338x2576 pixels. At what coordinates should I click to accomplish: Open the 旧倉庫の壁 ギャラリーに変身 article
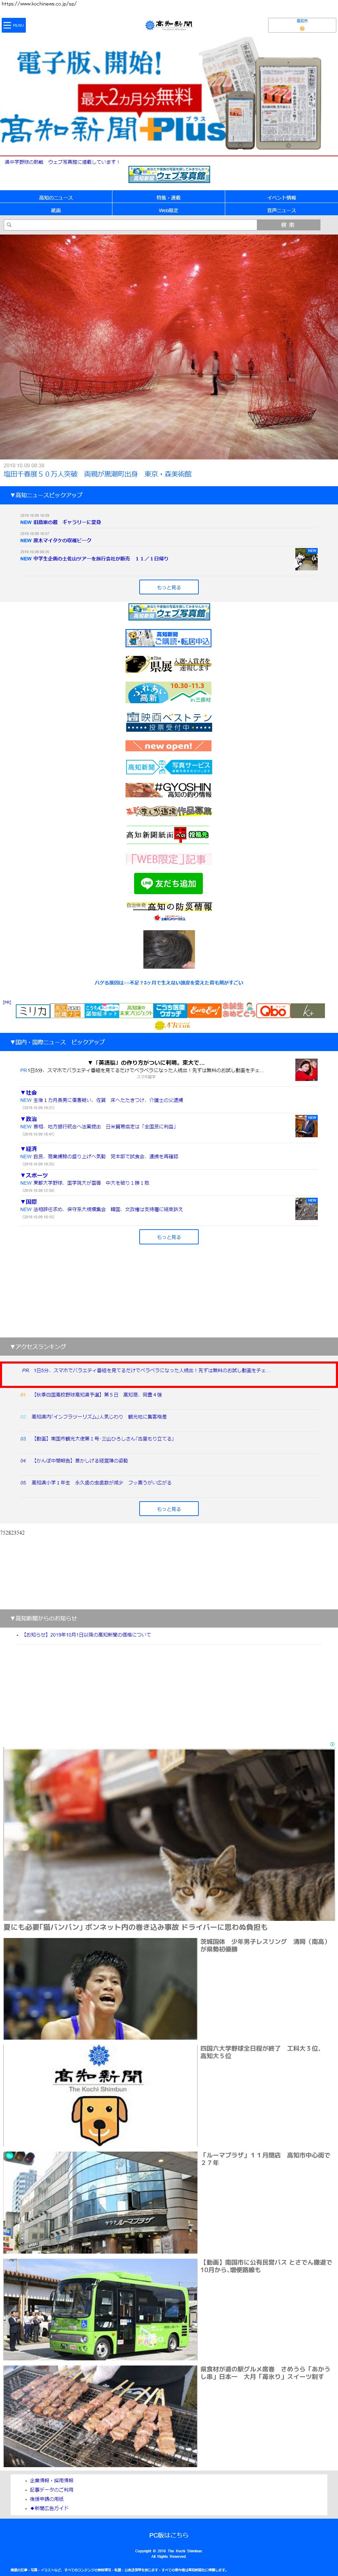67,522
